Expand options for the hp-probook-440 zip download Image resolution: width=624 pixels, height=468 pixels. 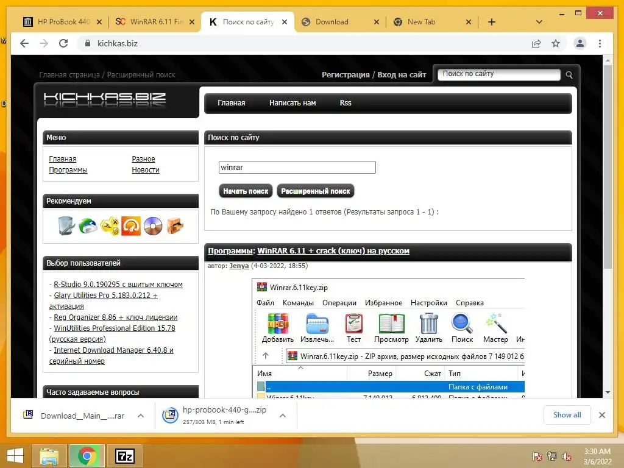[x=283, y=416]
